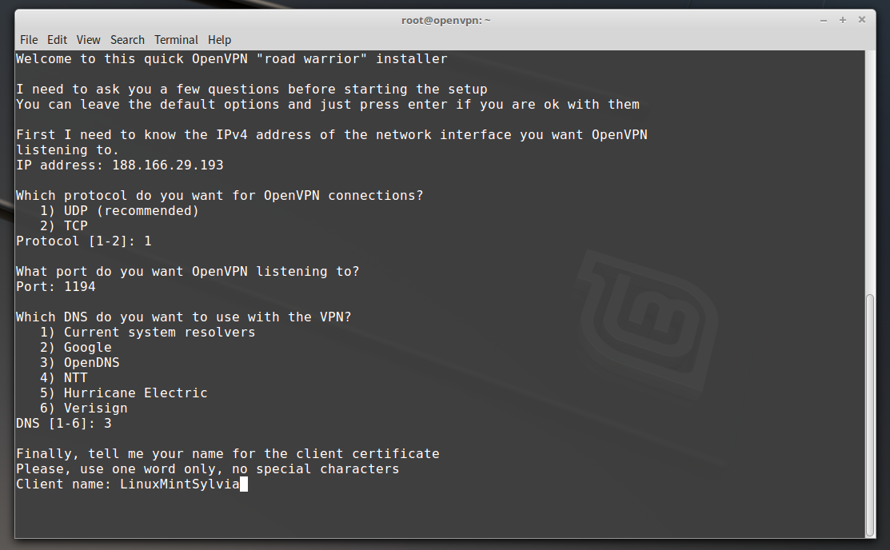
Task: Open the Terminal menu
Action: click(x=177, y=40)
